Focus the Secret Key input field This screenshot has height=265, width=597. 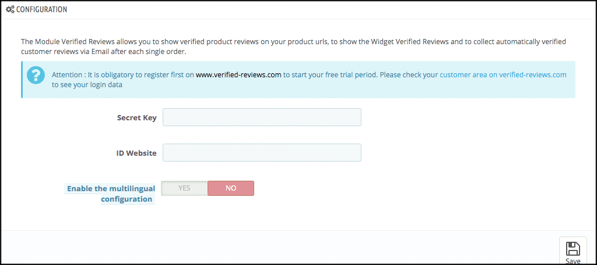click(262, 117)
